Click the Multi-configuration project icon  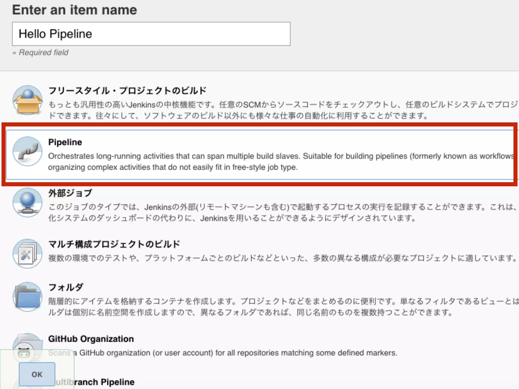click(28, 254)
